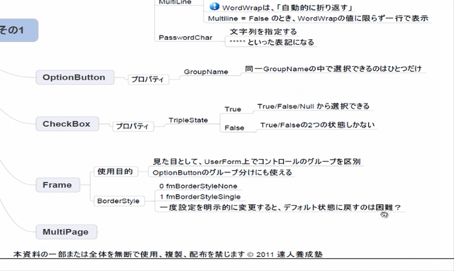Select the OptionButton node
This screenshot has height=271, width=454.
(74, 77)
